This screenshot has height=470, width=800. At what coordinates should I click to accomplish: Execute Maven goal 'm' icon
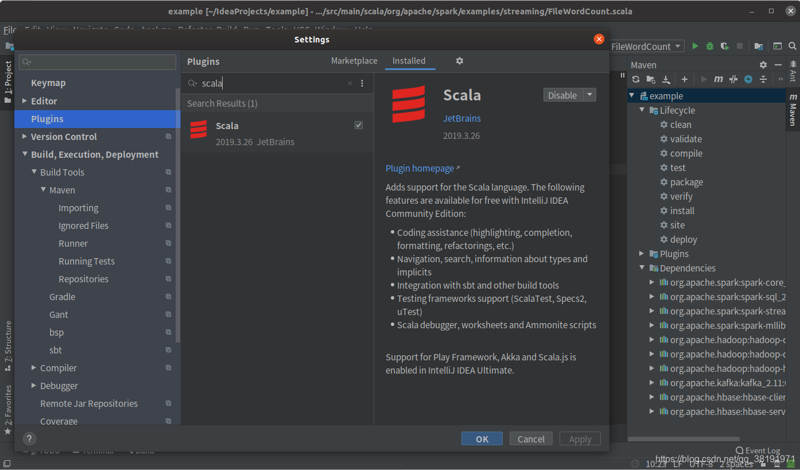[718, 79]
